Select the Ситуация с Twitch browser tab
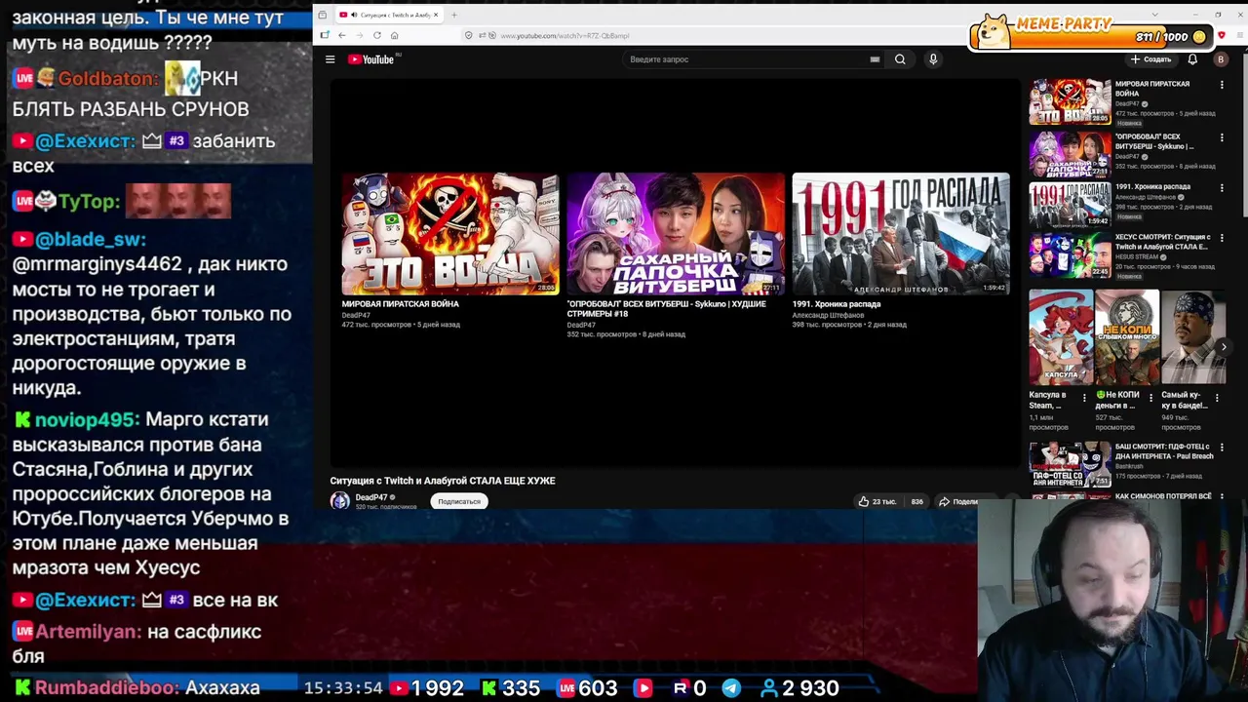Viewport: 1248px width, 702px height. 389,15
